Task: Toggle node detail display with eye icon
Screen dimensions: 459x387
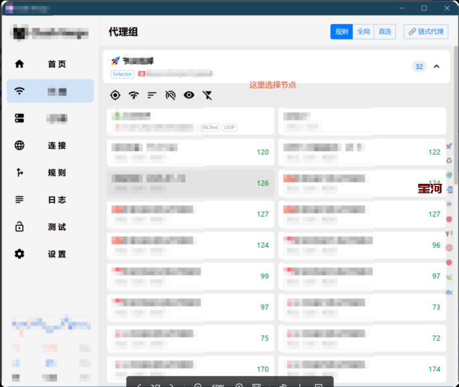Action: (x=189, y=95)
